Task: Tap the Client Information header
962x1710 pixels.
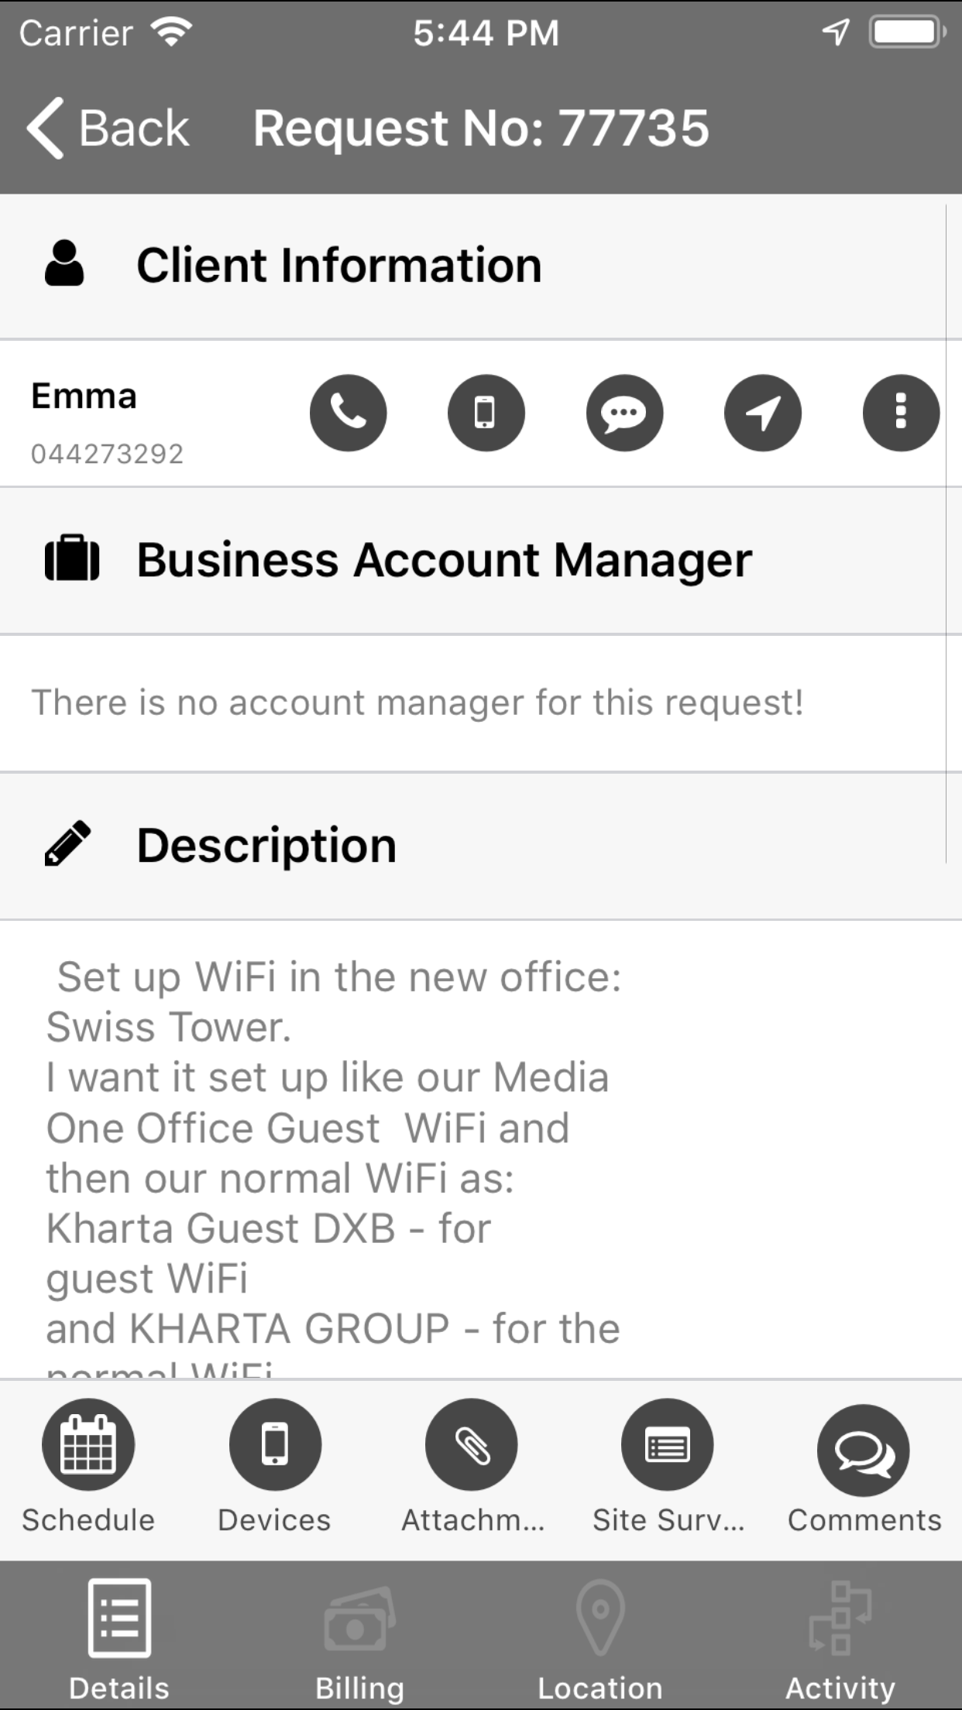Action: (x=338, y=266)
